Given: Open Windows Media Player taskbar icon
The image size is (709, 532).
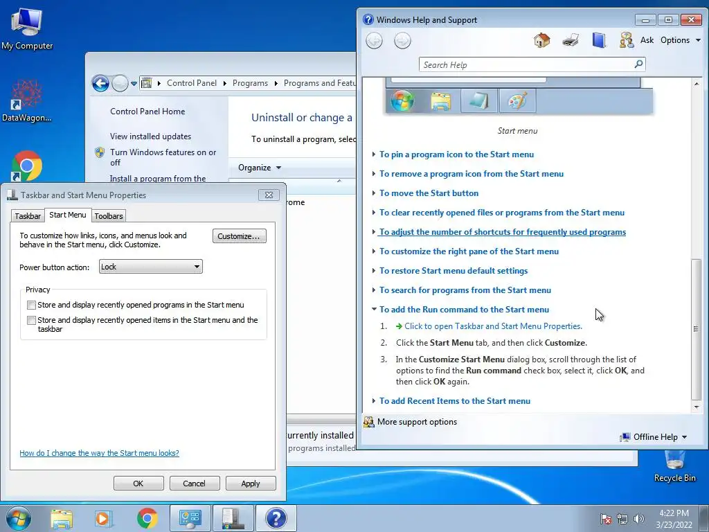Looking at the screenshot, I should [x=102, y=518].
